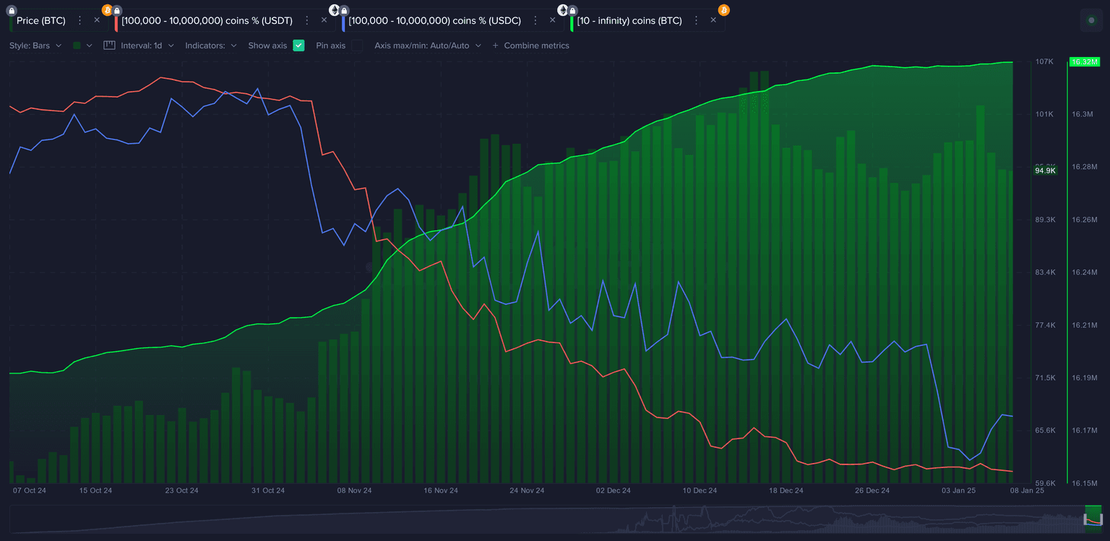Click plus icon for Combine metrics
The height and width of the screenshot is (541, 1110).
(495, 46)
